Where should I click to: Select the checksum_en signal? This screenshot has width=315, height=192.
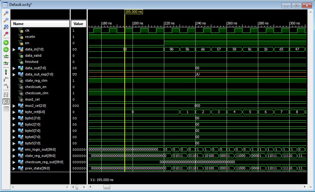point(36,87)
